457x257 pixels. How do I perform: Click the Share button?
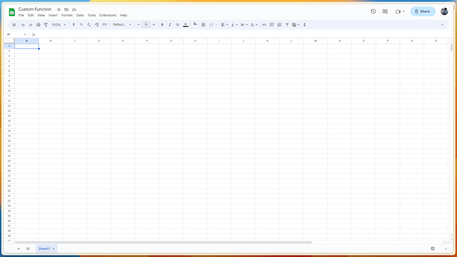tap(423, 11)
